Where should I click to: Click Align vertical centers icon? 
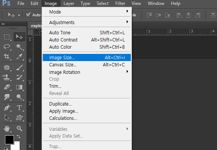pos(158,15)
